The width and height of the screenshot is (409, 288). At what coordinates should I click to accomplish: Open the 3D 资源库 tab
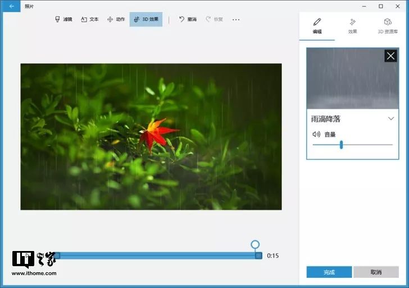tap(388, 26)
